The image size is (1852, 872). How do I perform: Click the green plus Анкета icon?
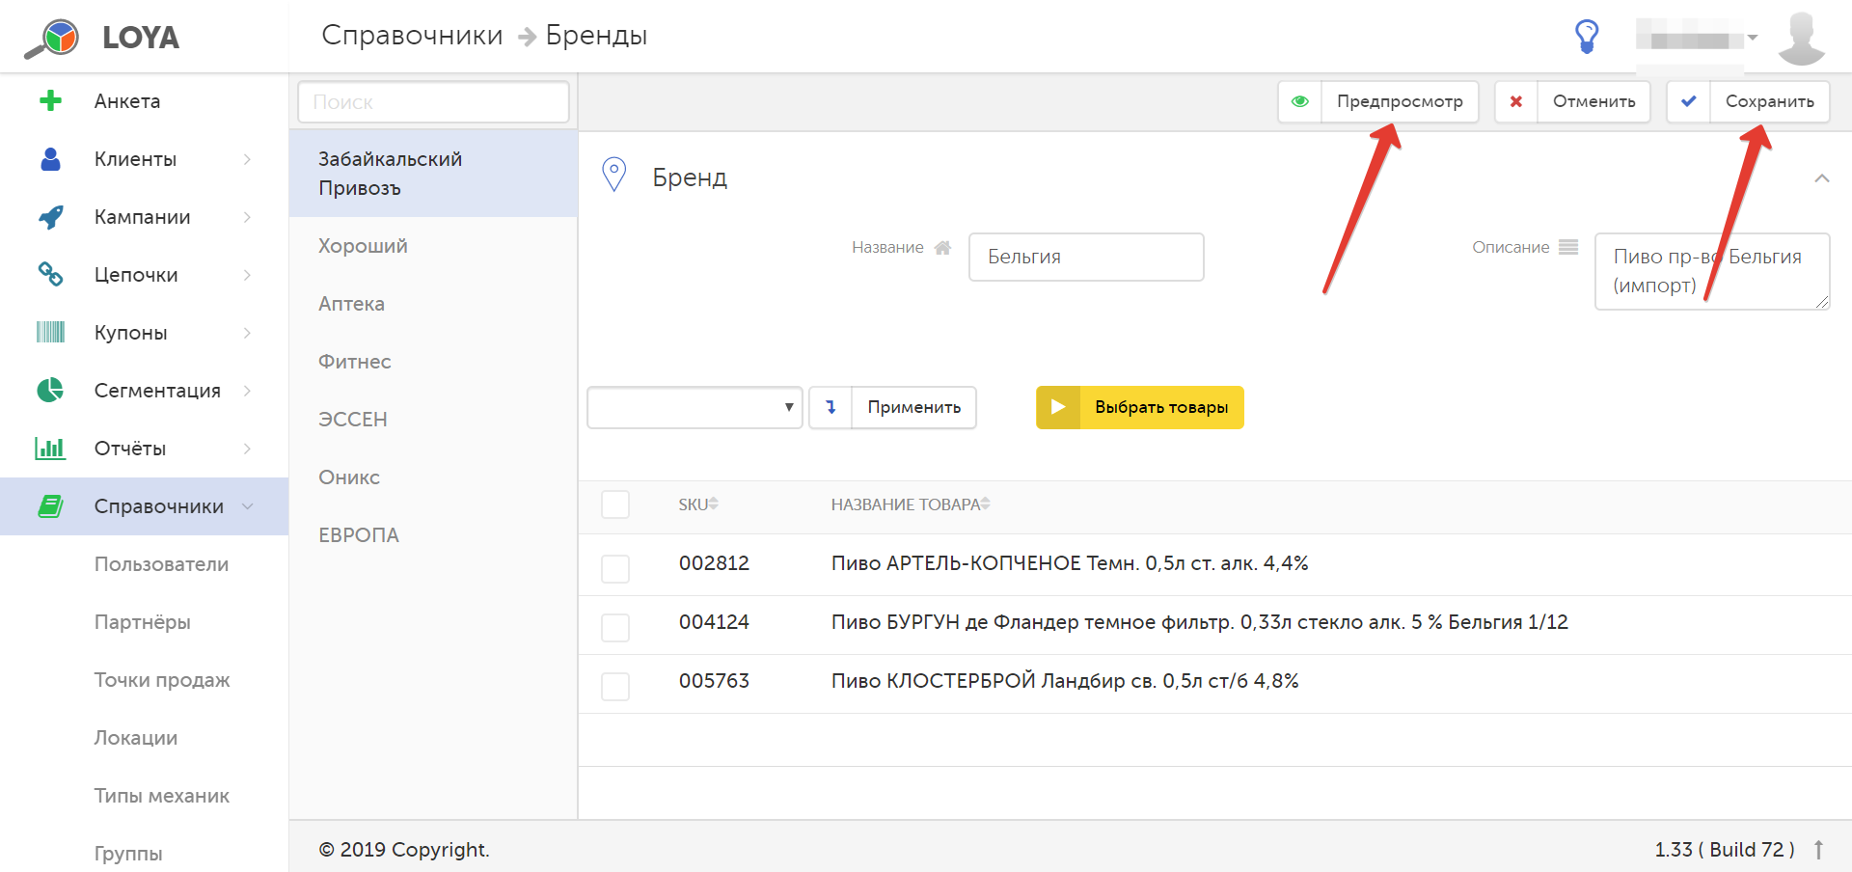pos(50,101)
